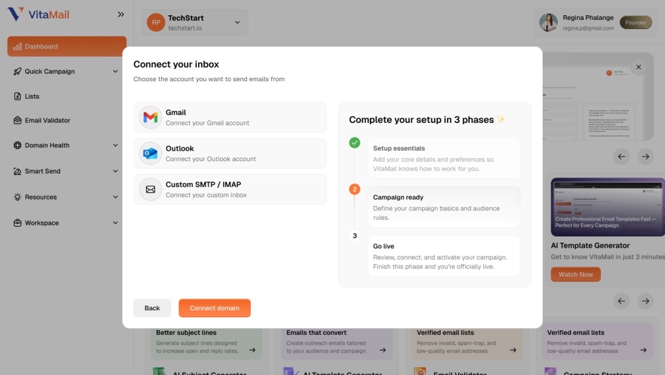The height and width of the screenshot is (375, 665).
Task: Click the green completed step checkmark
Action: (x=355, y=143)
